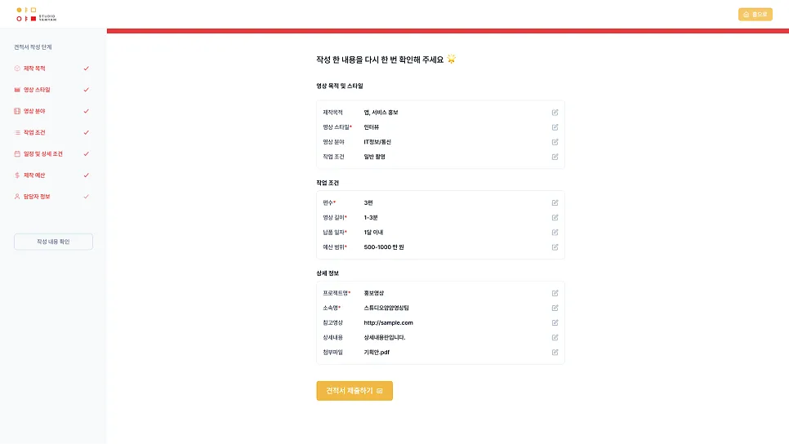Click the 작업 조건 list icon in sidebar
Screen dimensions: 789x444
17,133
